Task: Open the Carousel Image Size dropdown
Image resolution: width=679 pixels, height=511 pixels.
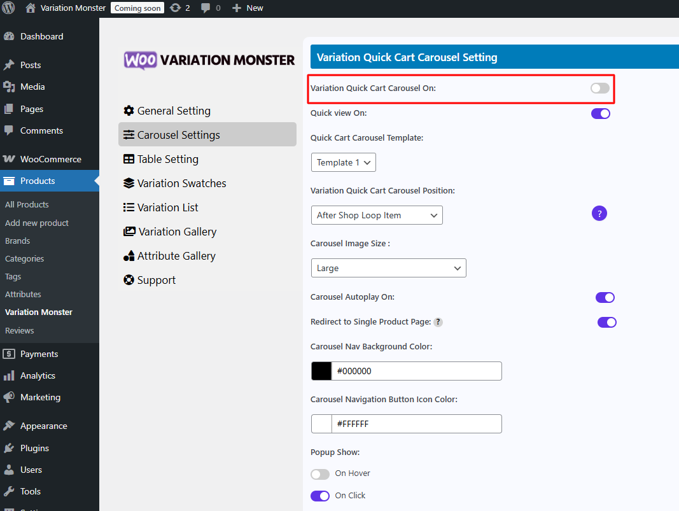Action: tap(388, 268)
